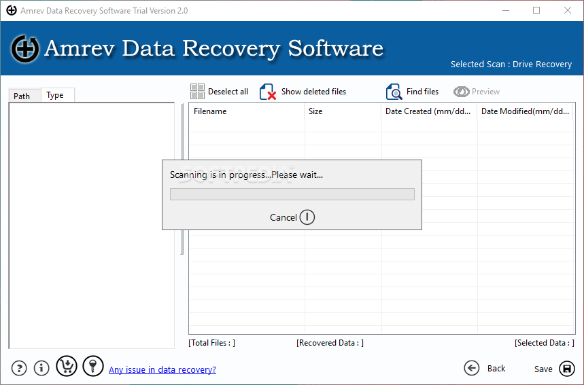The width and height of the screenshot is (584, 385).
Task: Close the Amrev Data Recovery window
Action: (567, 10)
